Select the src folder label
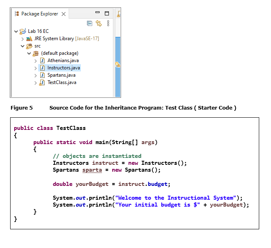Image resolution: width=271 pixels, height=248 pixels. pyautogui.click(x=37, y=46)
